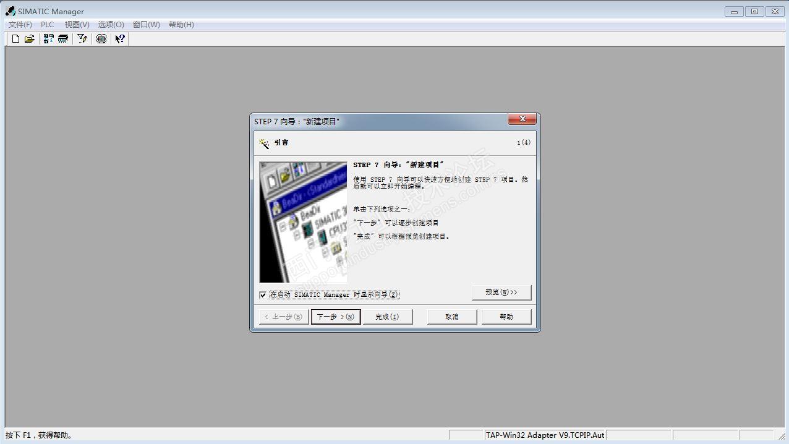Image resolution: width=789 pixels, height=444 pixels.
Task: Click the 完成(I) button
Action: point(387,317)
